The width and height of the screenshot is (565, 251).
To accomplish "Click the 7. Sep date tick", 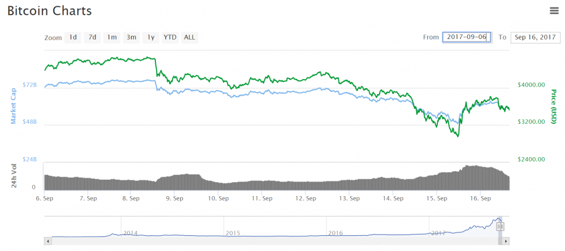I will tap(88, 198).
